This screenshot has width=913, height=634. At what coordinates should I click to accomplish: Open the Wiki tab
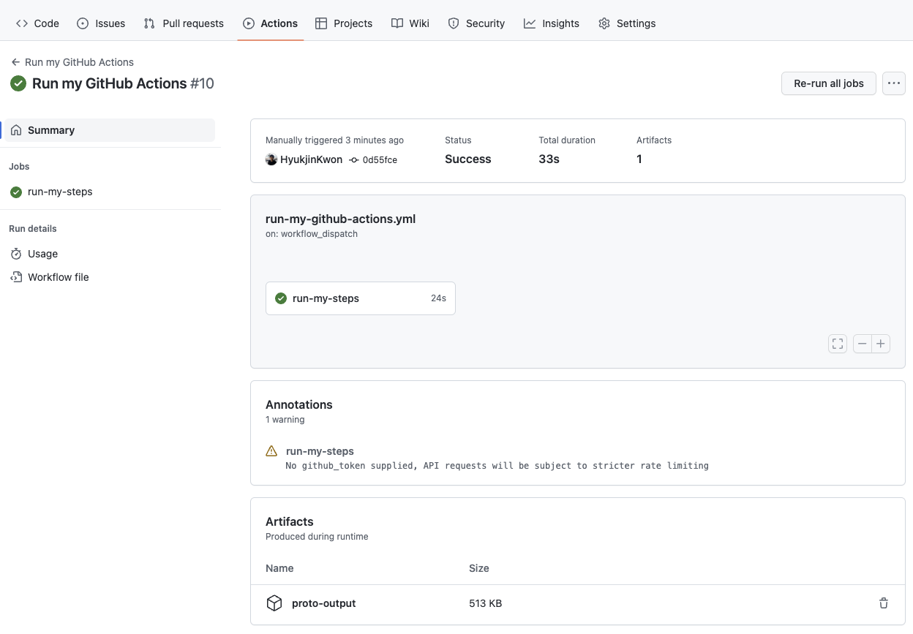[410, 23]
